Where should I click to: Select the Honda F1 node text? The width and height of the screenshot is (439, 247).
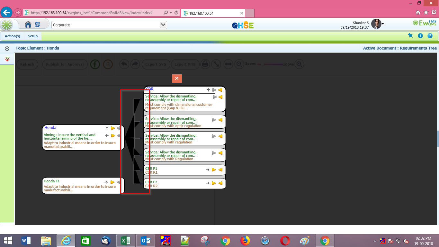click(x=52, y=181)
